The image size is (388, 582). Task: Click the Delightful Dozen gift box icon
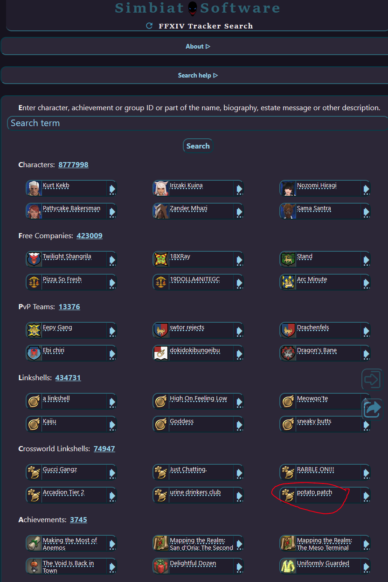pyautogui.click(x=161, y=566)
